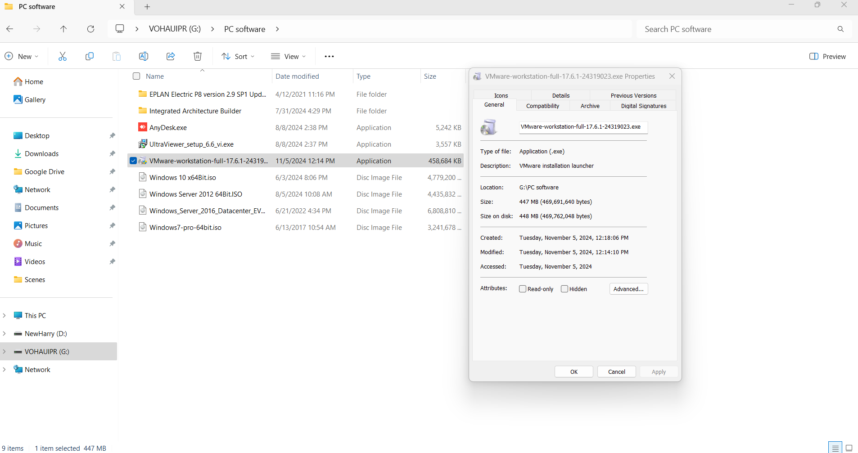
Task: Click the Copy icon in toolbar
Action: 90,56
